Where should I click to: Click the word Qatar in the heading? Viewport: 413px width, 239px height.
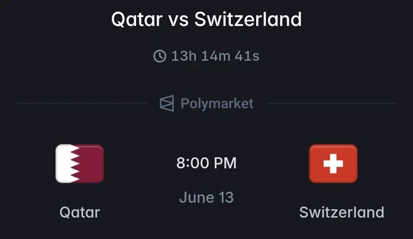click(x=137, y=19)
